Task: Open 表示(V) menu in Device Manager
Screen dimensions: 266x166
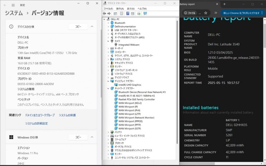Action: pos(131,9)
